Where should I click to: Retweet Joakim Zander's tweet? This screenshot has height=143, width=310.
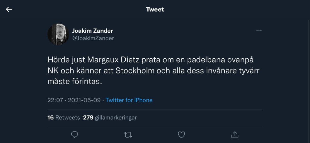128,134
